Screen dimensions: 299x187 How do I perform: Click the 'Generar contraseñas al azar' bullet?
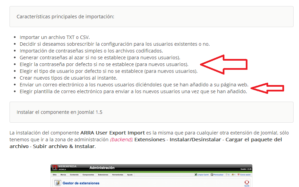pyautogui.click(x=100, y=58)
